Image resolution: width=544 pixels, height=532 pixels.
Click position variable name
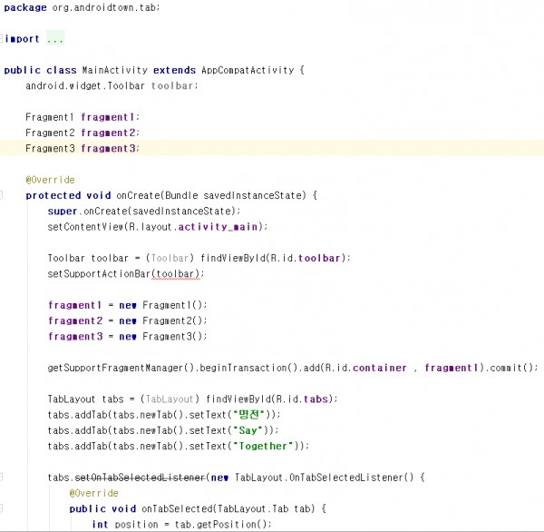(136, 525)
